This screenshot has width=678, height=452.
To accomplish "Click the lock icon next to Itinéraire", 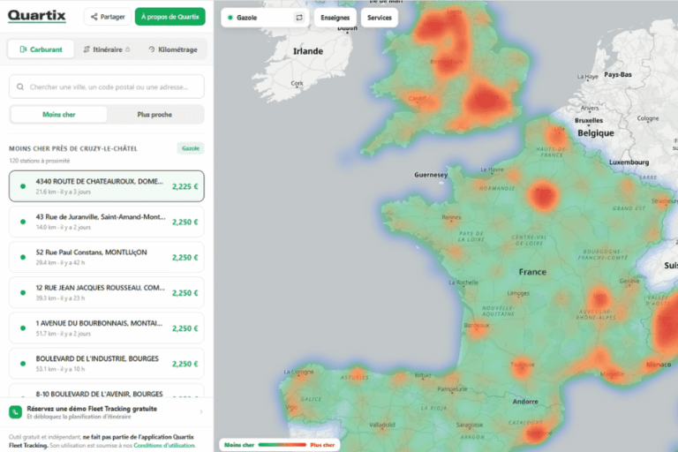I will point(127,49).
